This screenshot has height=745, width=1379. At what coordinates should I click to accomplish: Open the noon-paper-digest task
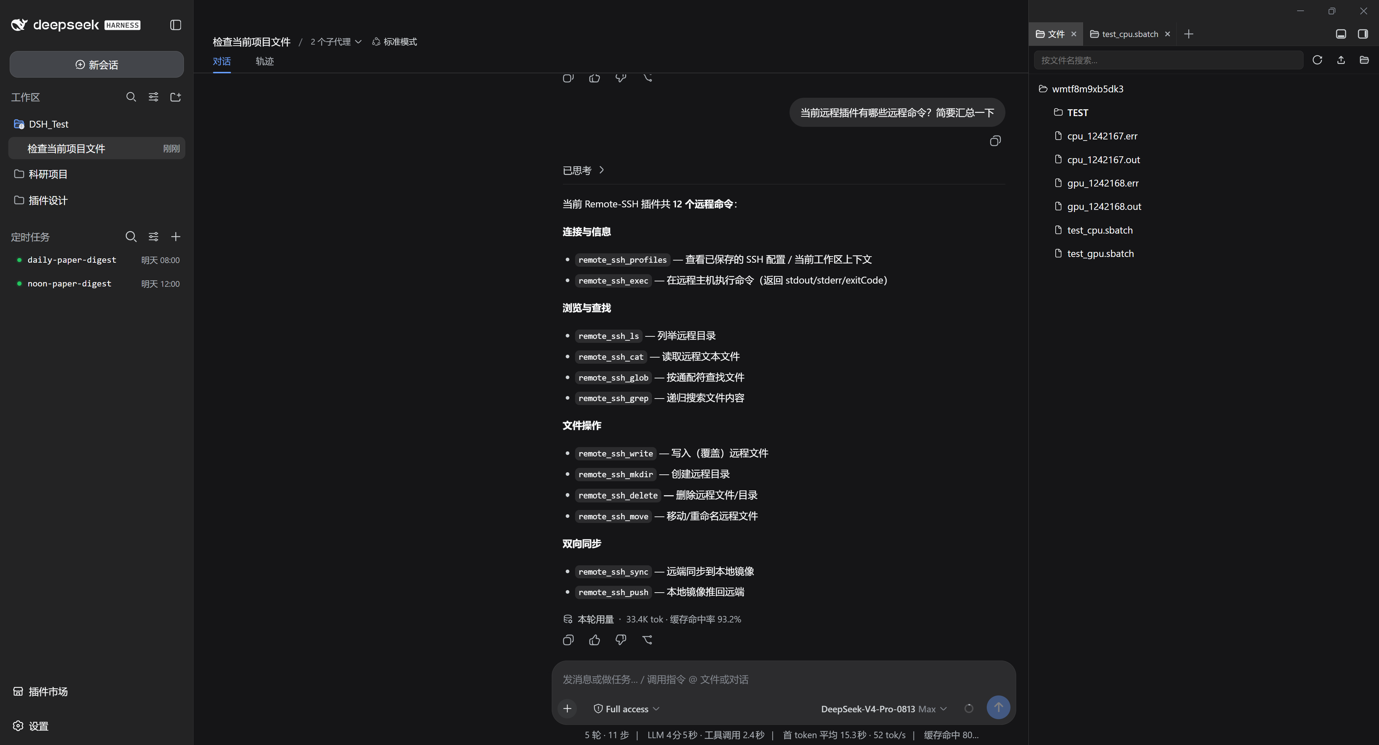click(x=97, y=283)
